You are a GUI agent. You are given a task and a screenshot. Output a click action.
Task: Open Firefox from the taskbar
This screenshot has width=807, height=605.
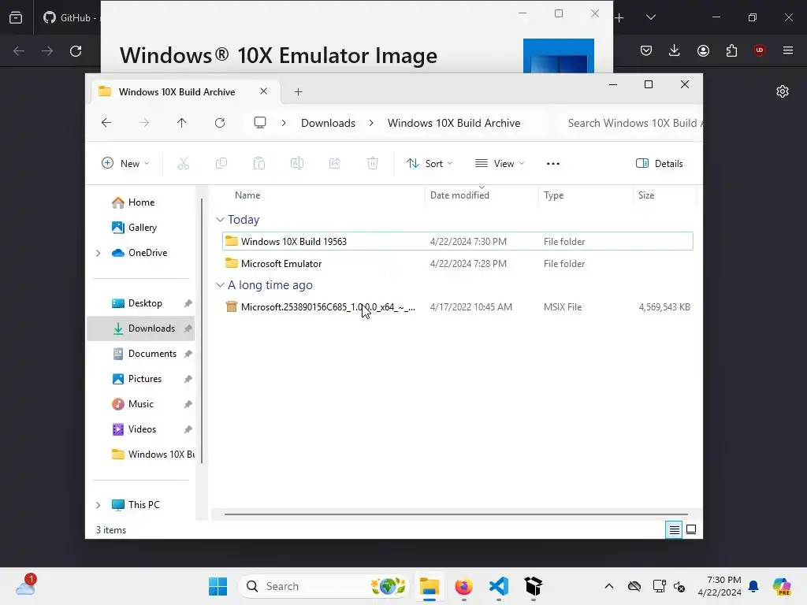(x=463, y=586)
